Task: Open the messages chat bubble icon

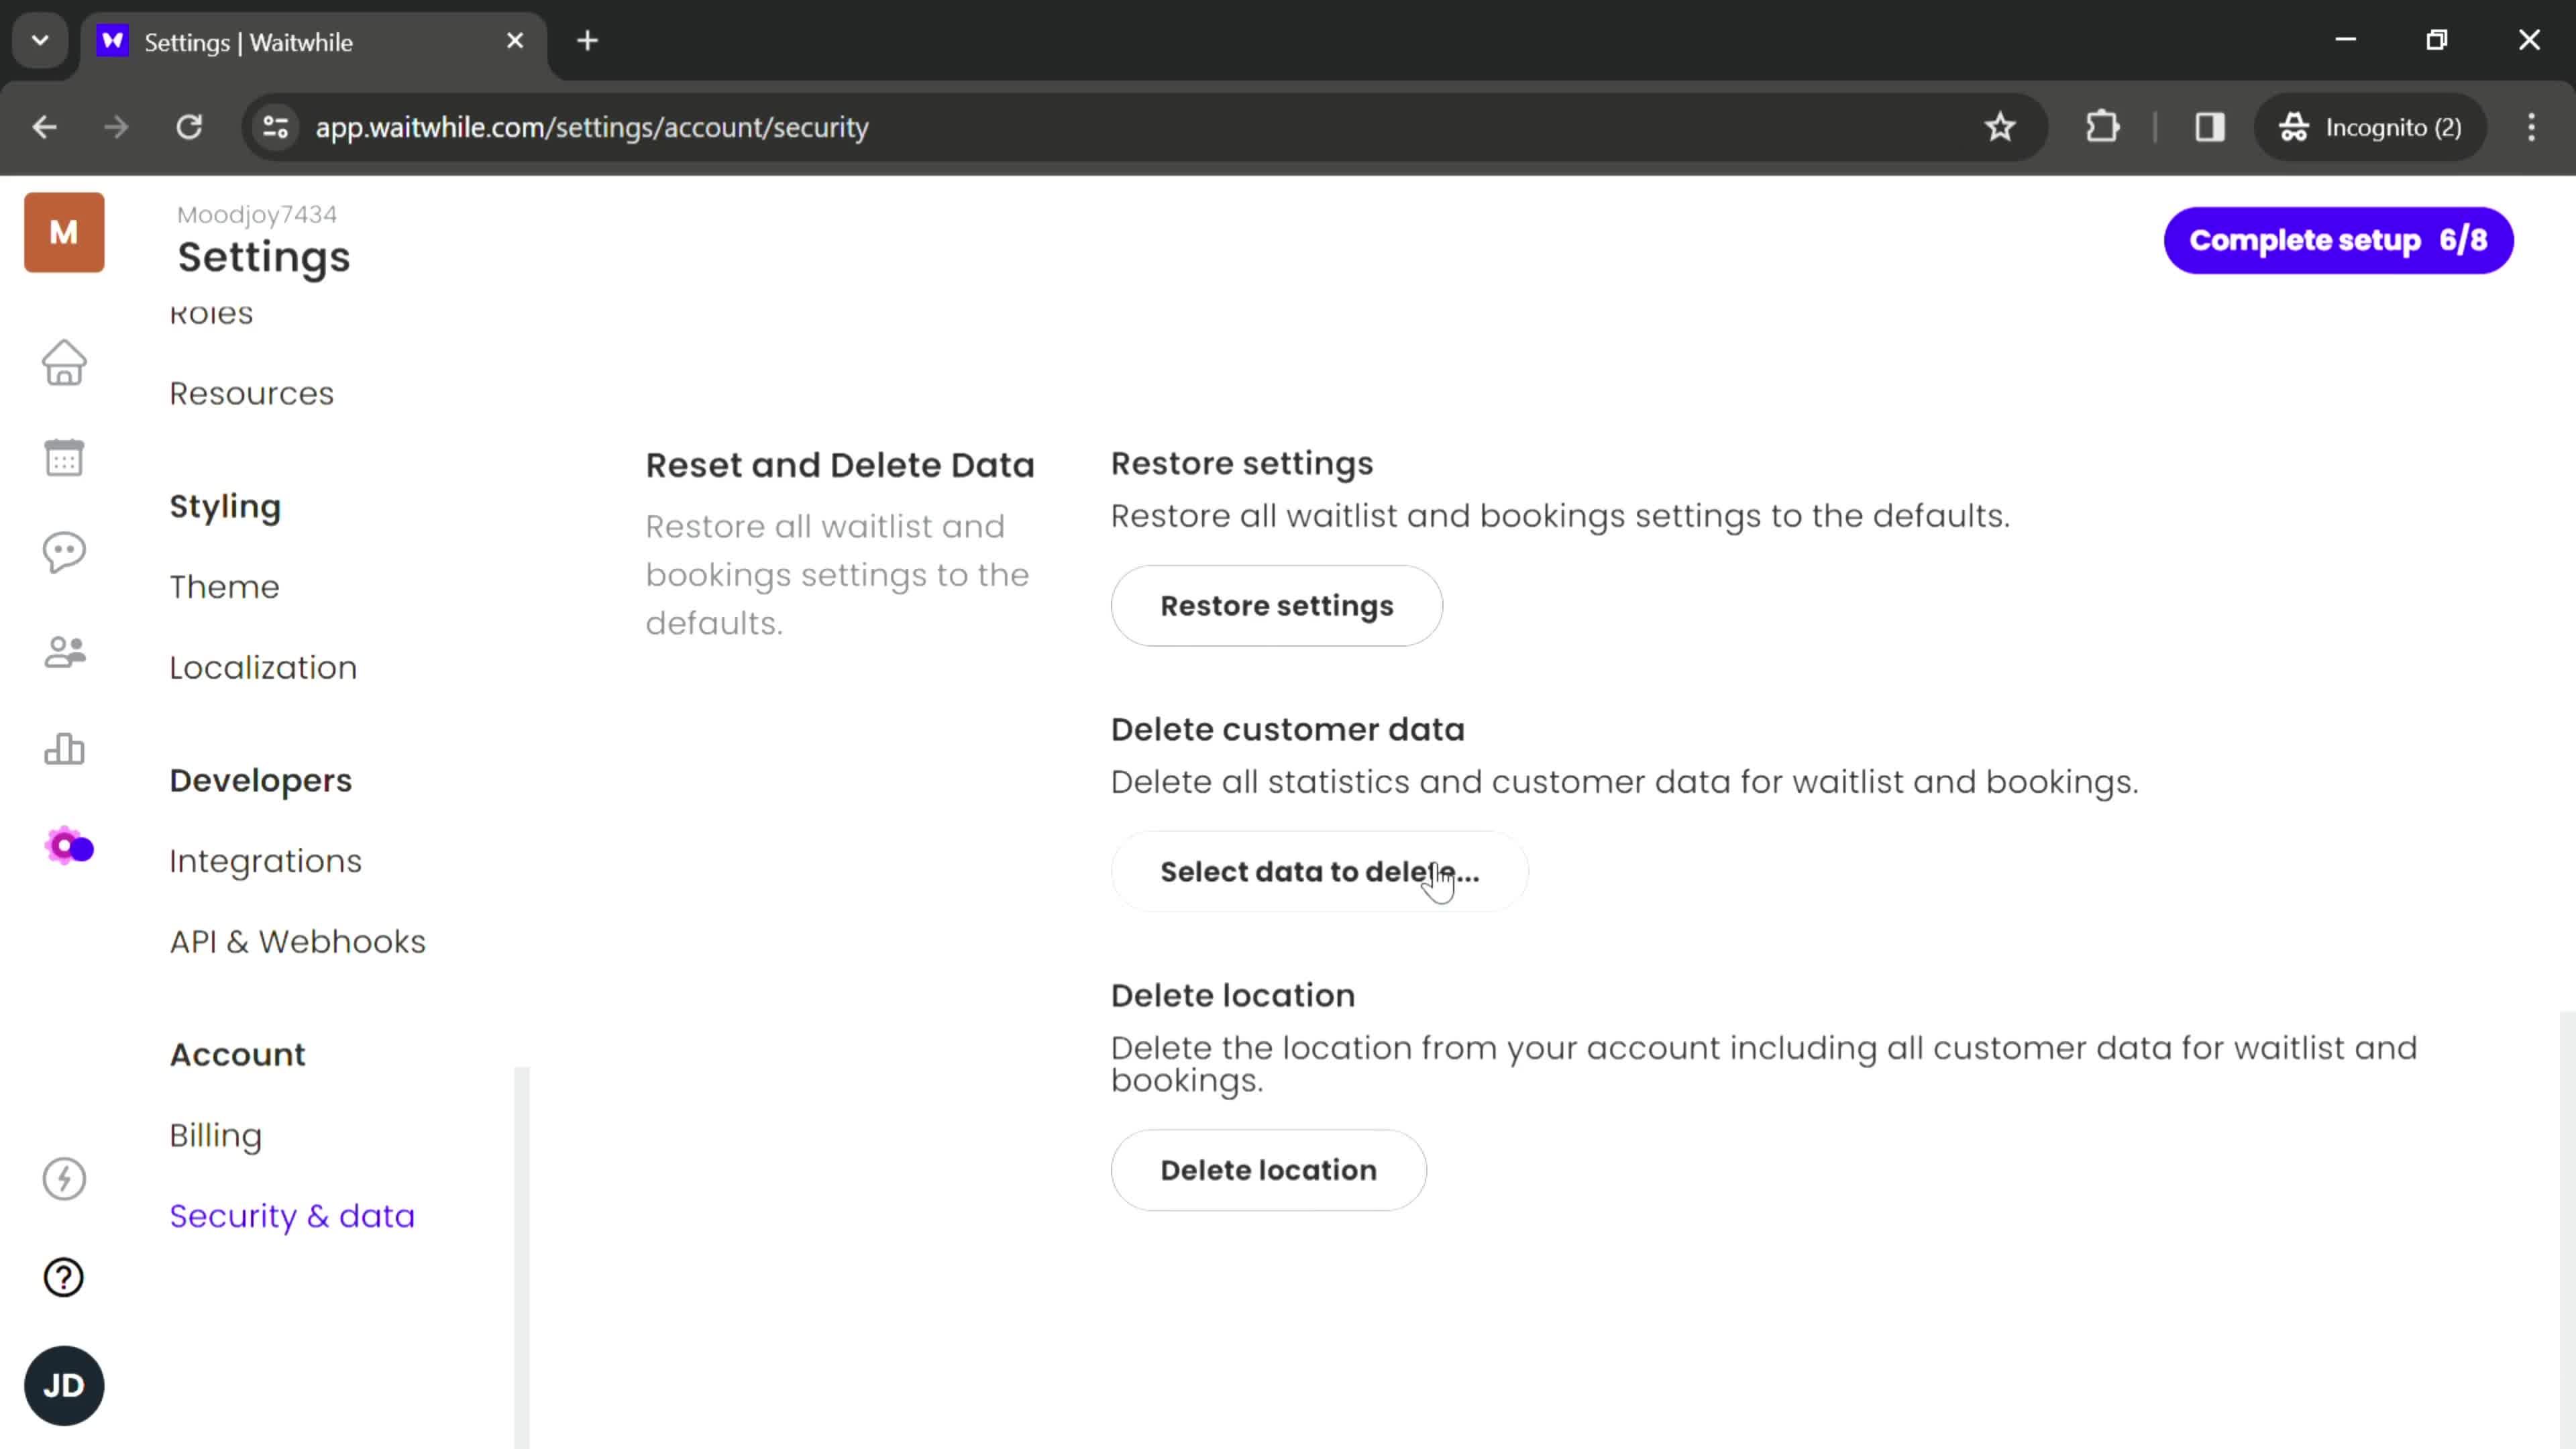Action: click(x=64, y=553)
